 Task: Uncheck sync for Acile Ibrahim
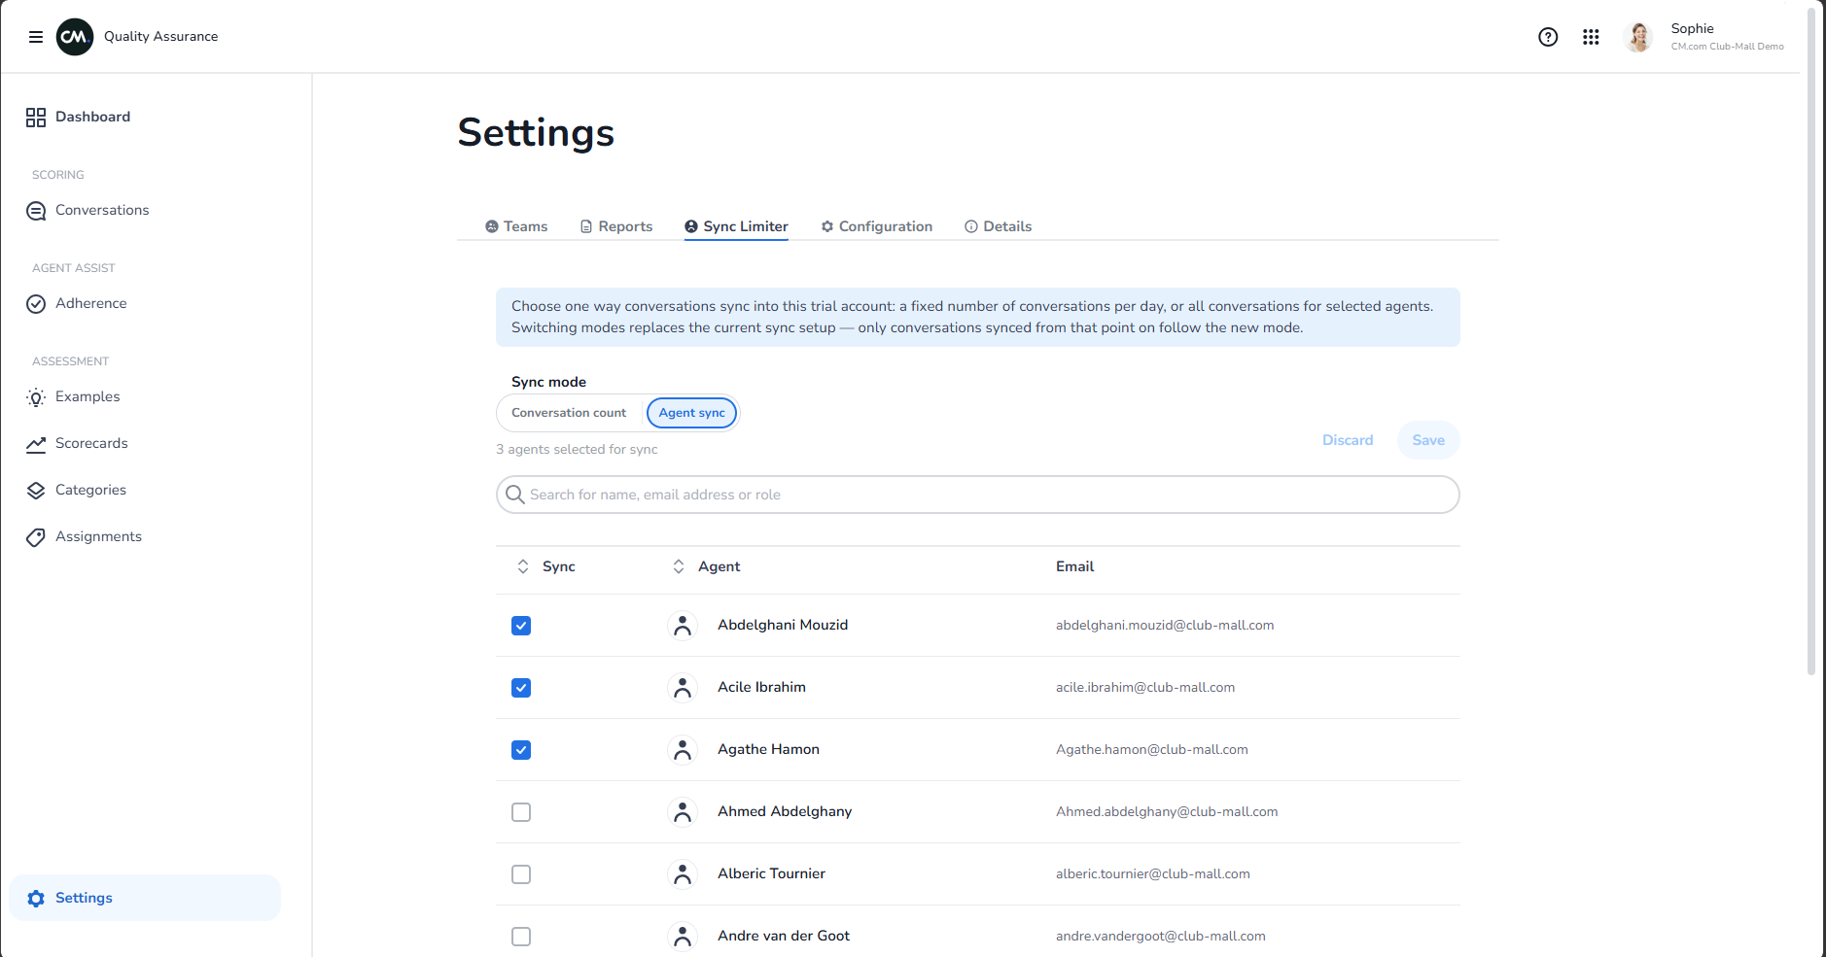pyautogui.click(x=521, y=688)
